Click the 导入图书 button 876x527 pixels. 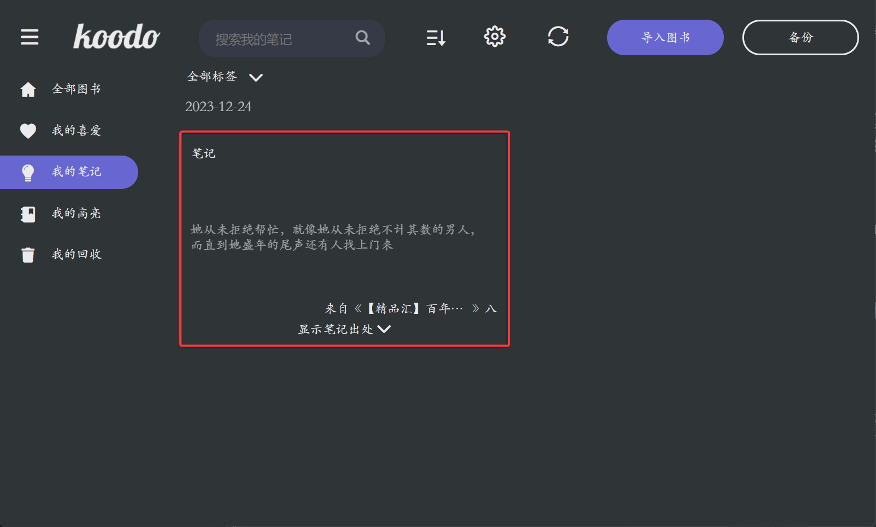click(x=665, y=37)
